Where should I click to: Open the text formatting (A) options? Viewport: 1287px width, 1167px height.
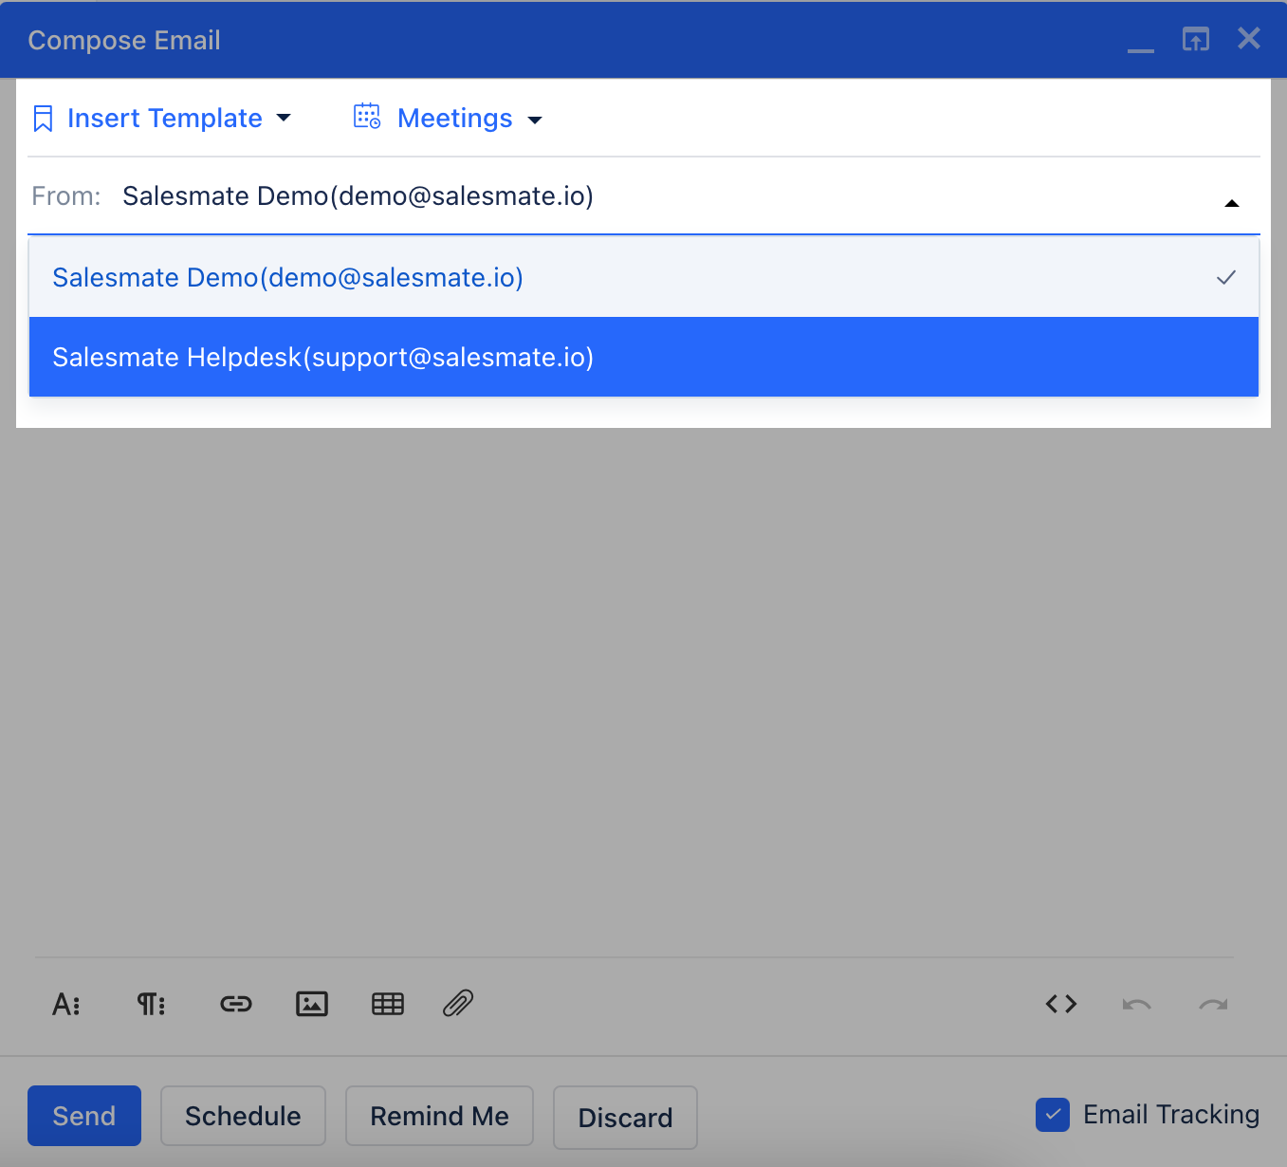(x=66, y=1004)
